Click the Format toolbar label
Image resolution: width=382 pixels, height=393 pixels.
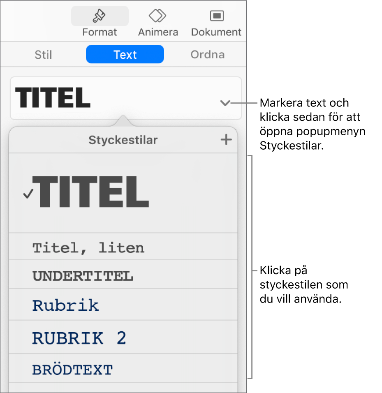coord(100,32)
